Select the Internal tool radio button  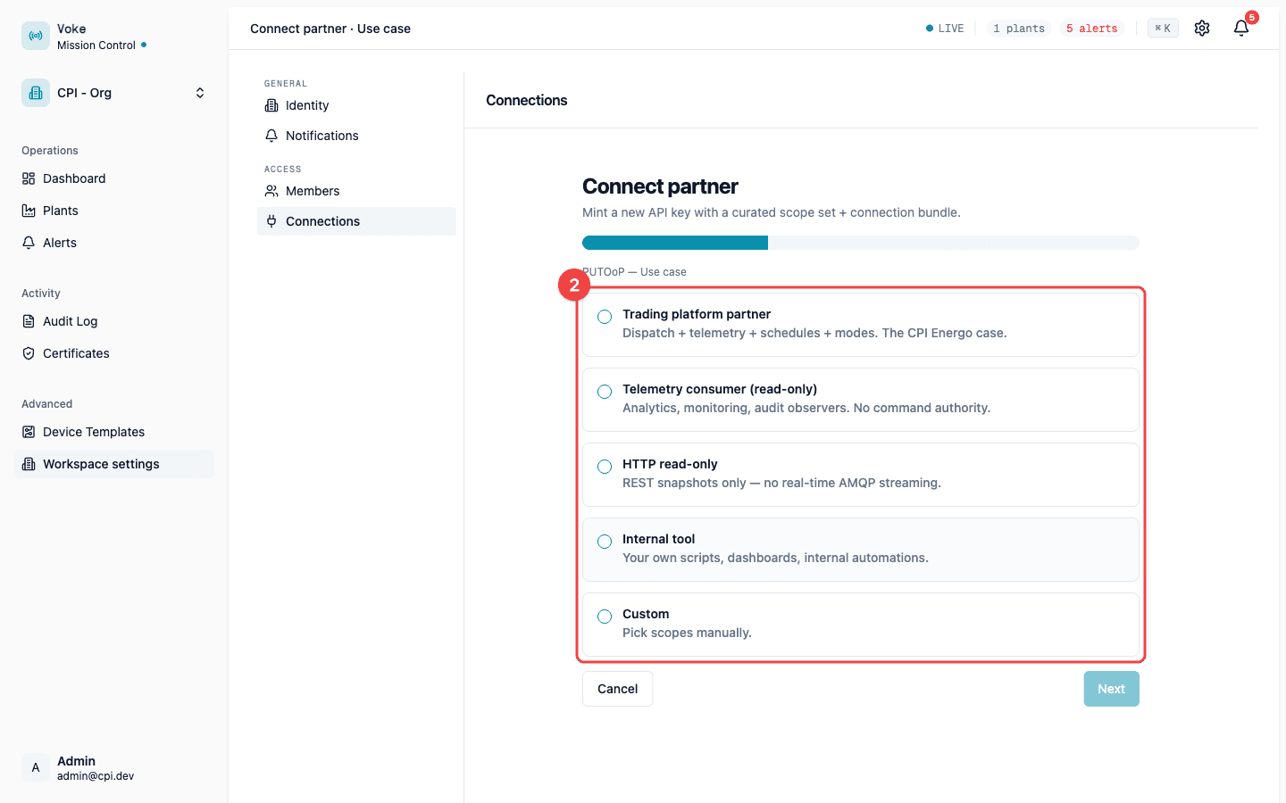pyautogui.click(x=605, y=542)
